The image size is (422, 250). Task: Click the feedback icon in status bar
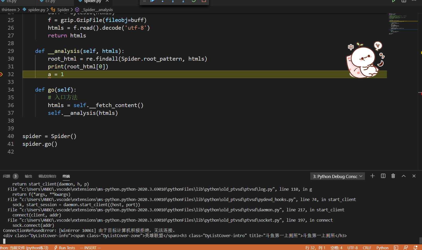[406, 248]
